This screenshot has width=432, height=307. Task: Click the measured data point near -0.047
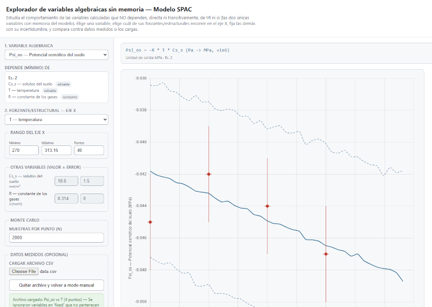pyautogui.click(x=326, y=254)
